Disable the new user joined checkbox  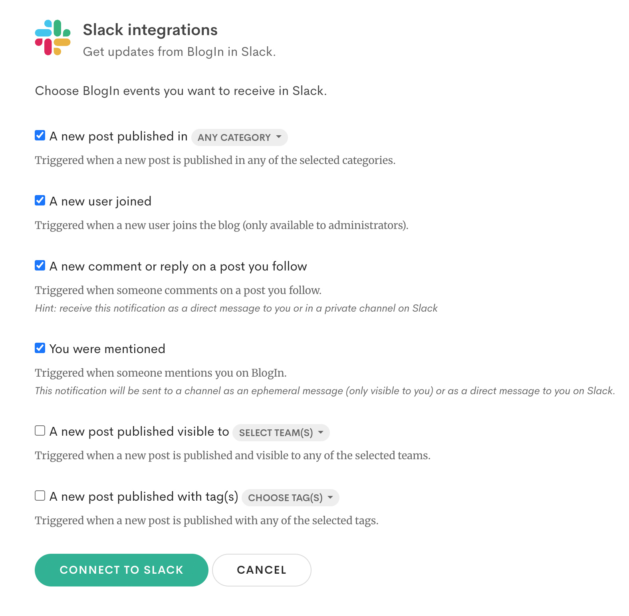(40, 200)
